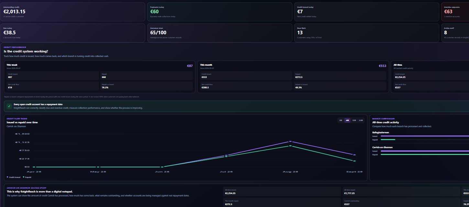
Task: Click the This week Repaid €68 tile
Action: tap(147, 76)
